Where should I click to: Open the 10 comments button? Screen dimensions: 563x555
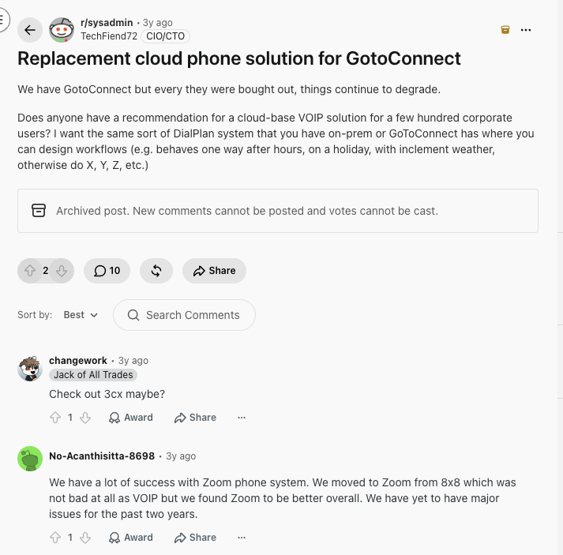click(x=107, y=271)
